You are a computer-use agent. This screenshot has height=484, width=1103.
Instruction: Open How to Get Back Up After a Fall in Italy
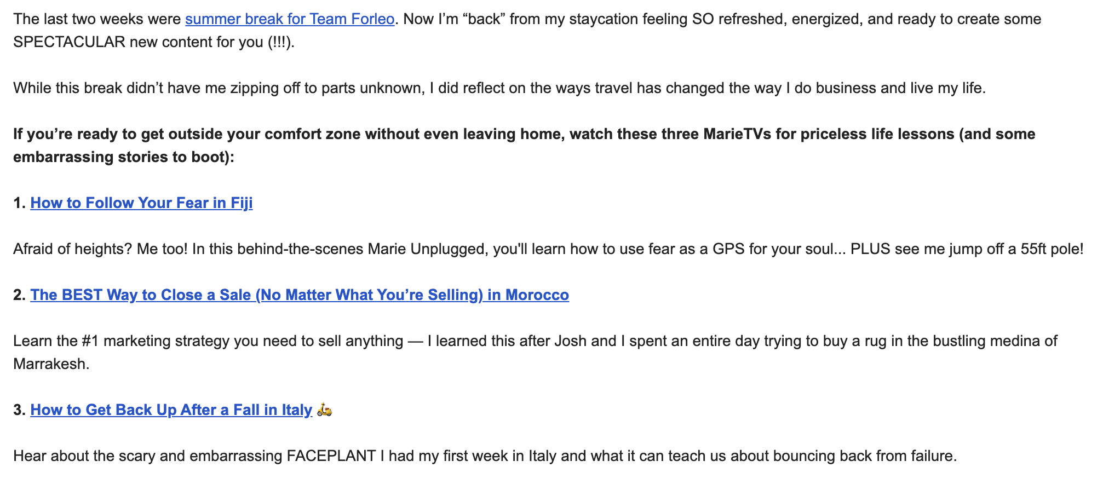click(171, 410)
